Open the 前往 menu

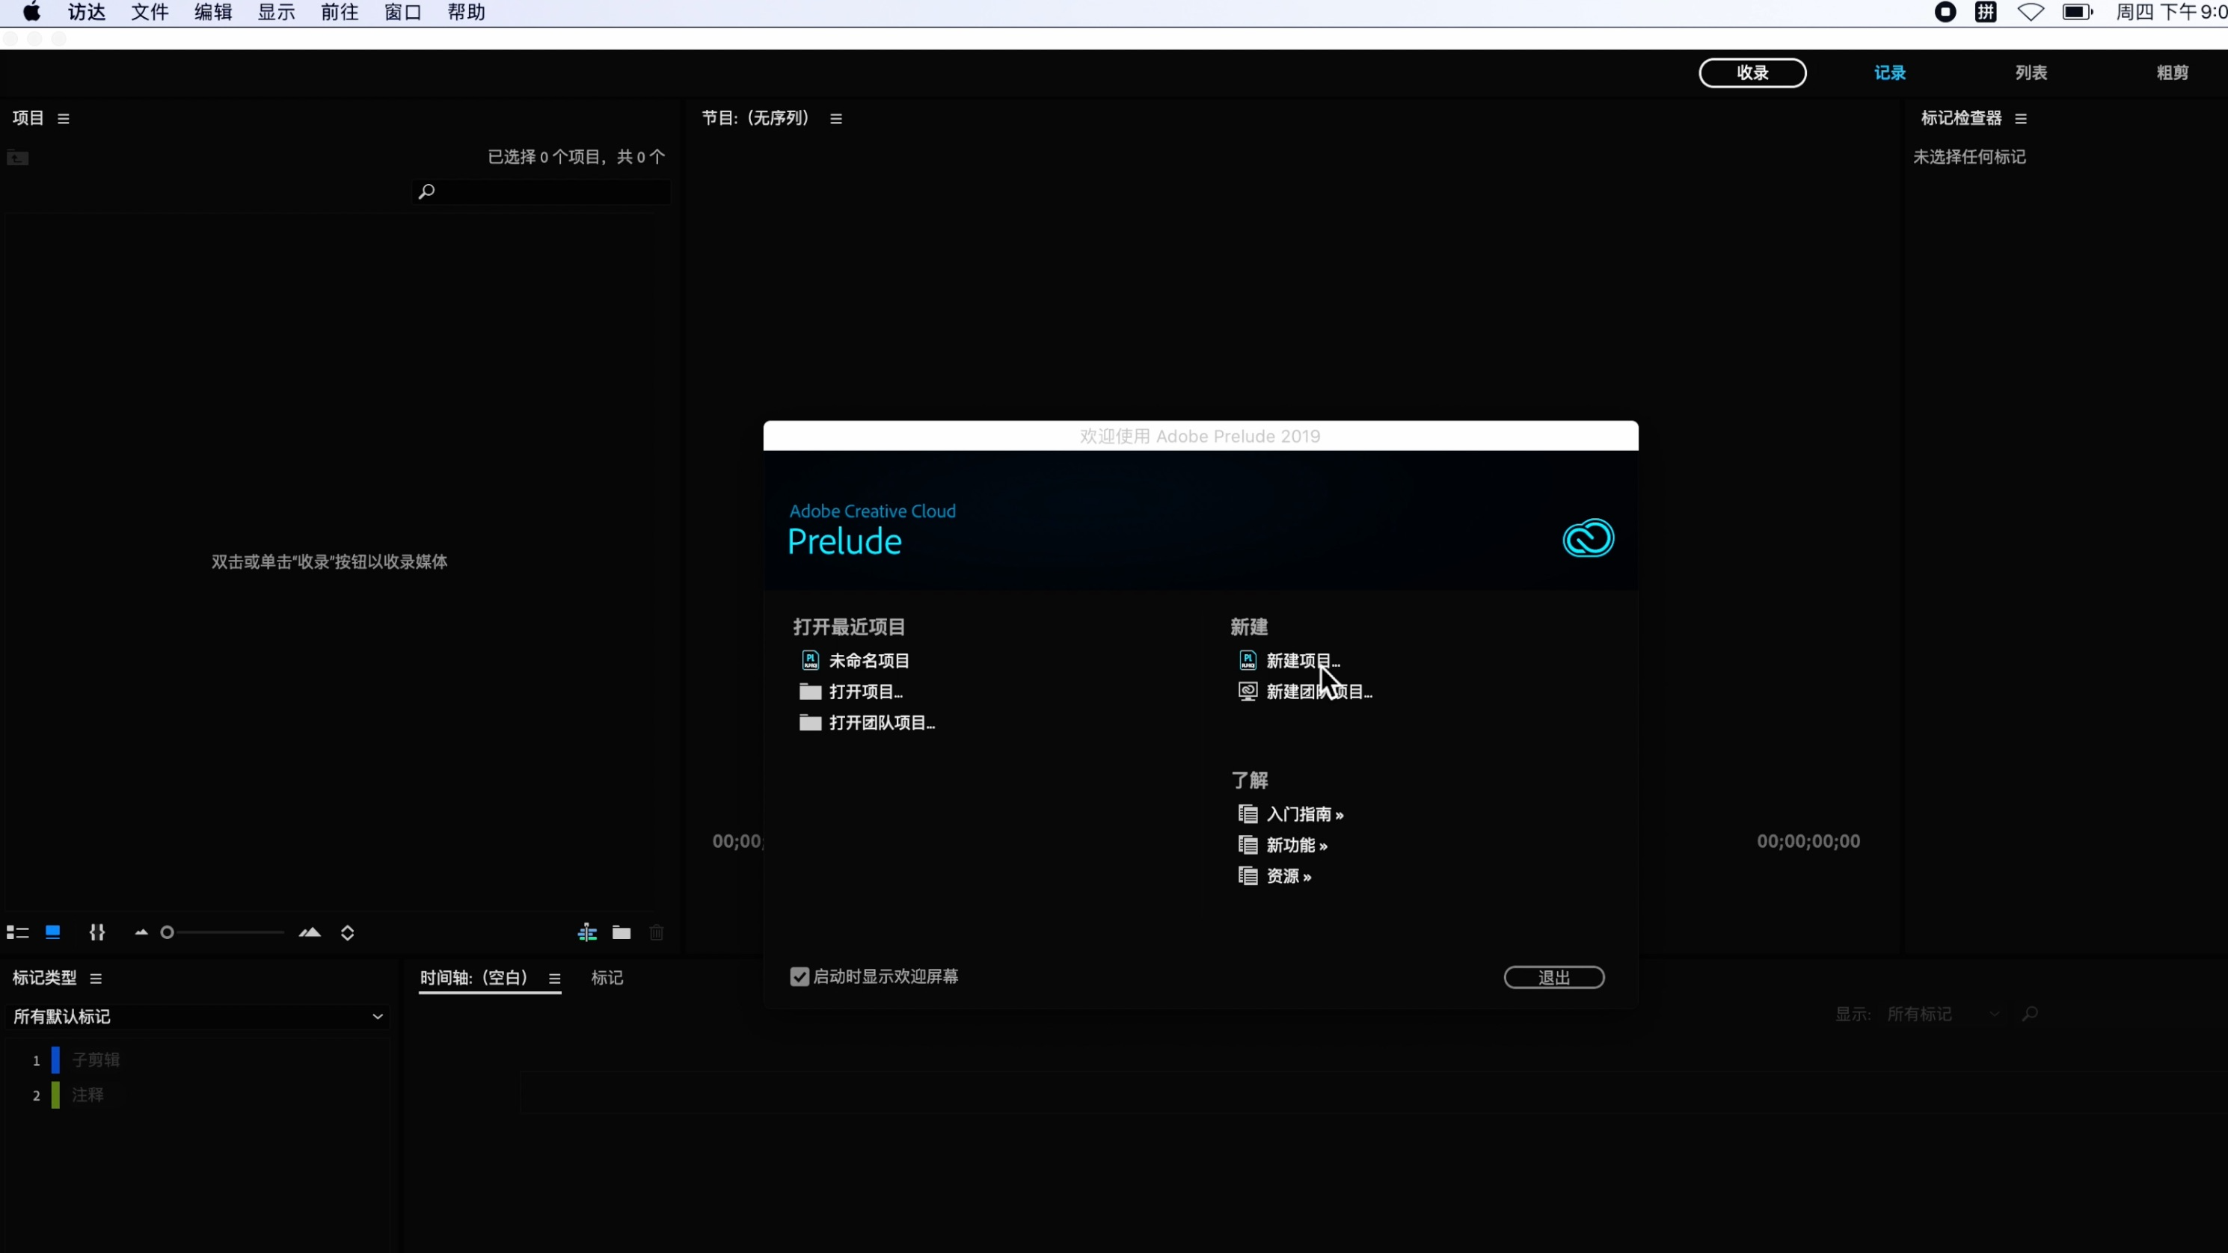pos(340,12)
